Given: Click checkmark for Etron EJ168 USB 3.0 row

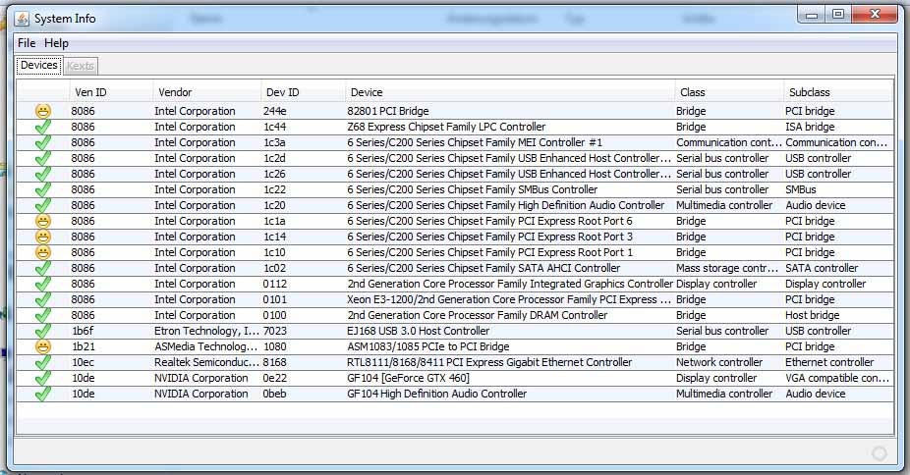Looking at the screenshot, I should pyautogui.click(x=43, y=330).
